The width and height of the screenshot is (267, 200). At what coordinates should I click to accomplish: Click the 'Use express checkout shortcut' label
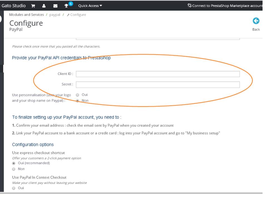click(38, 153)
